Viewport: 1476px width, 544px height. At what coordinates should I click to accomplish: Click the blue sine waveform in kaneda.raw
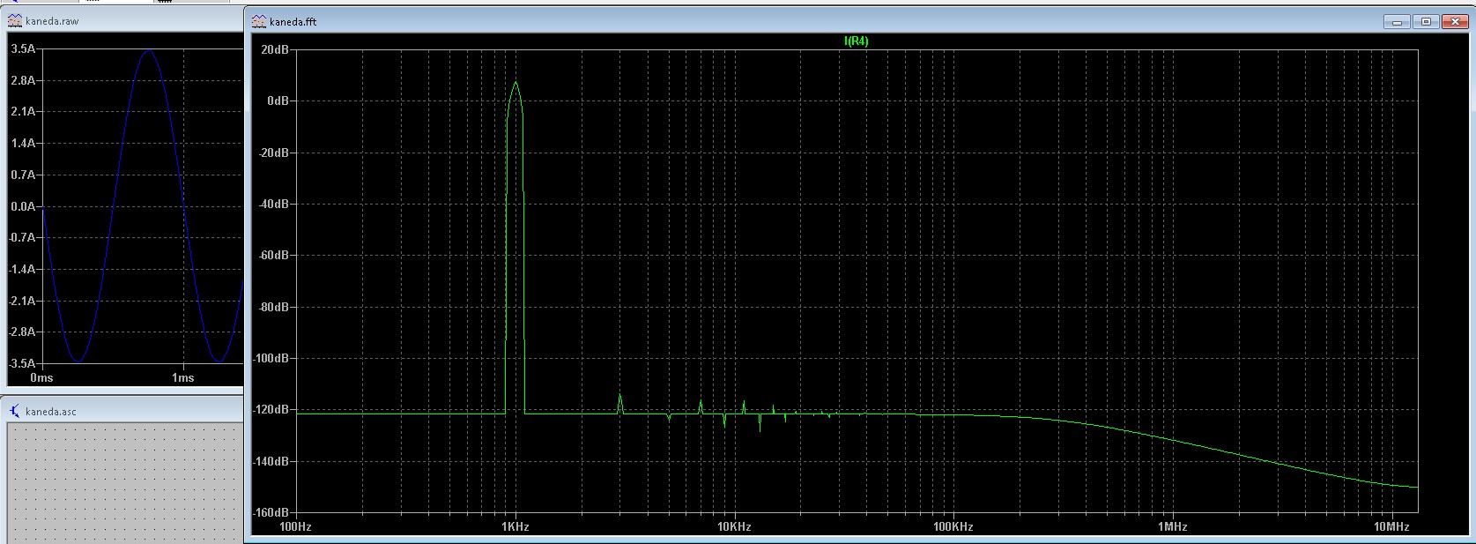pyautogui.click(x=148, y=50)
